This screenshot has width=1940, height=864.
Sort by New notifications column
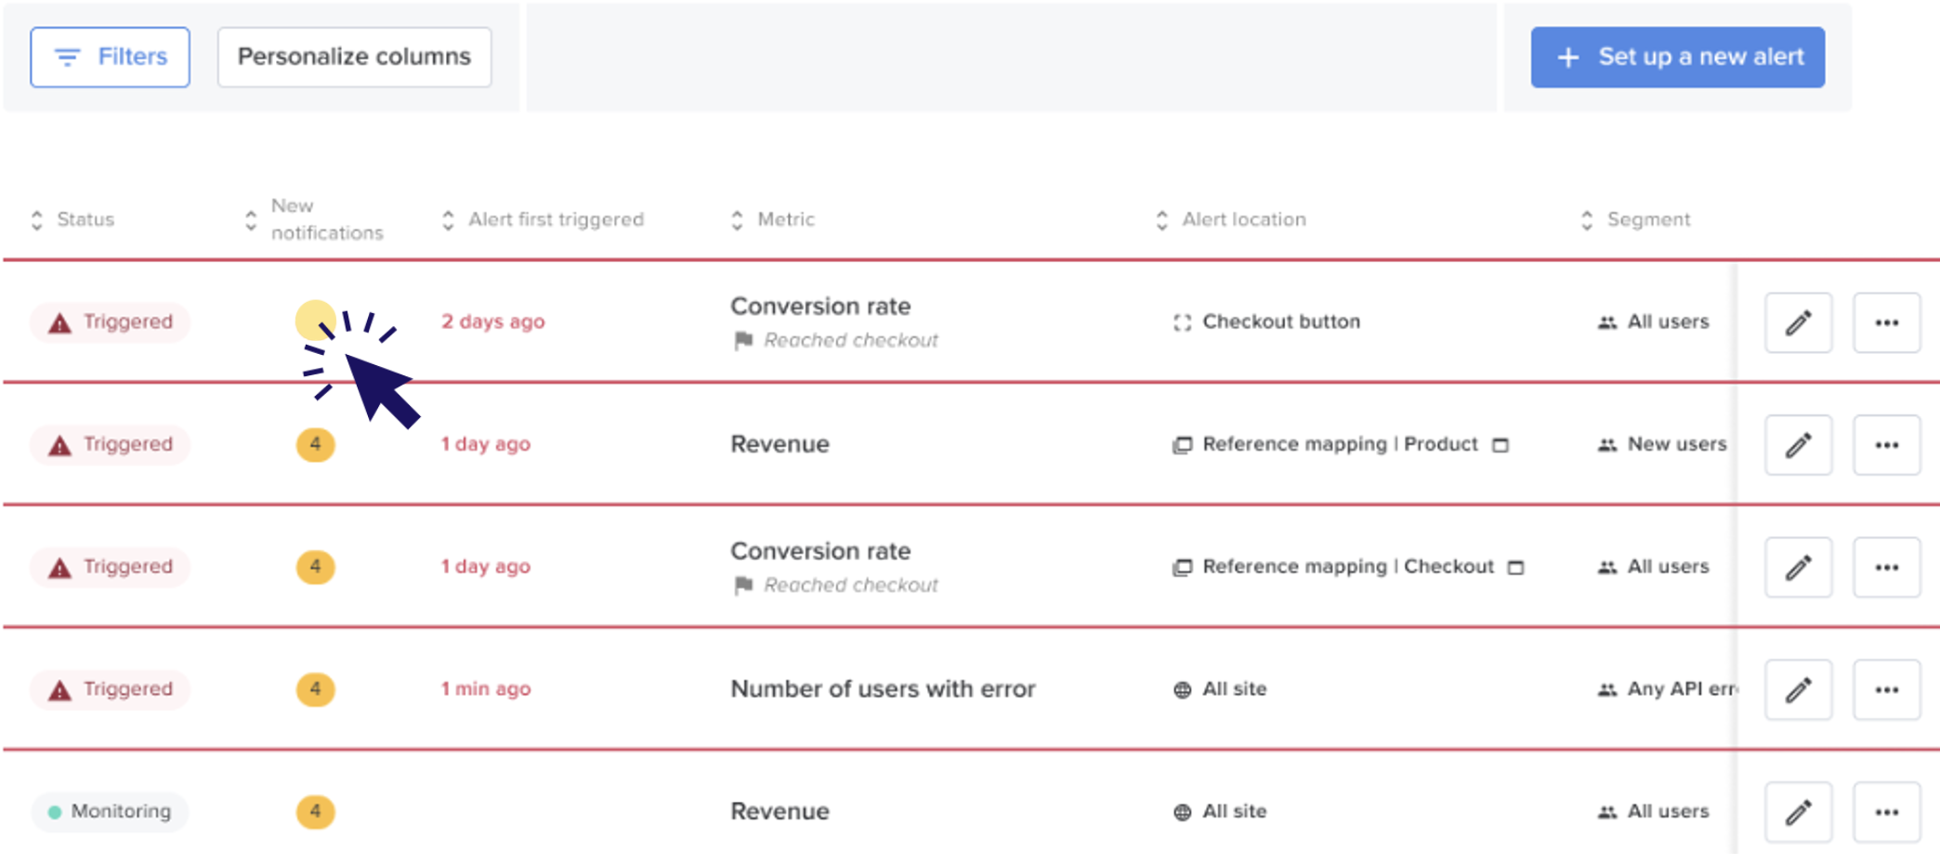(313, 219)
